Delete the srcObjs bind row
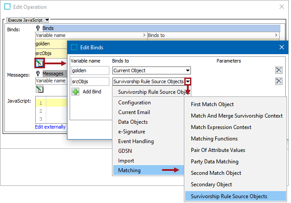Image resolution: width=291 pixels, height=203 pixels. [x=279, y=81]
